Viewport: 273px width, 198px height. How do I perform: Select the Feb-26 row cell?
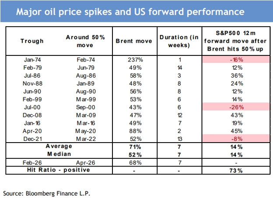pyautogui.click(x=32, y=163)
